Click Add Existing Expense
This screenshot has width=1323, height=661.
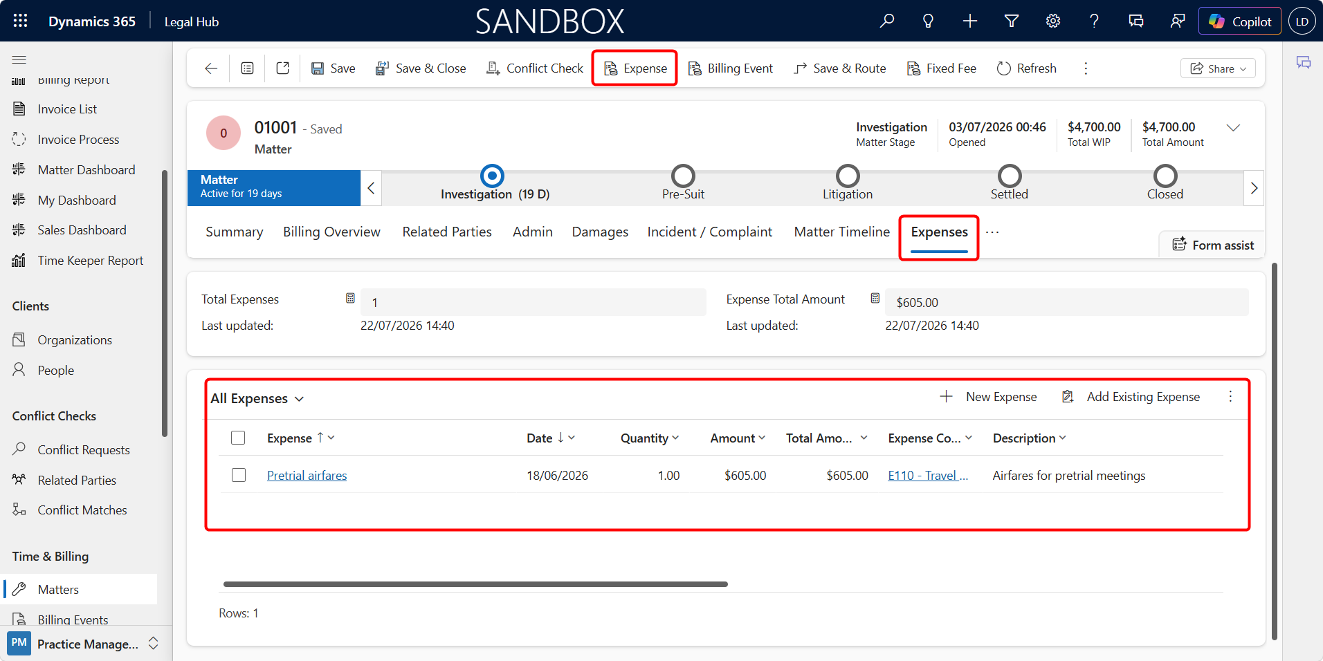tap(1131, 397)
